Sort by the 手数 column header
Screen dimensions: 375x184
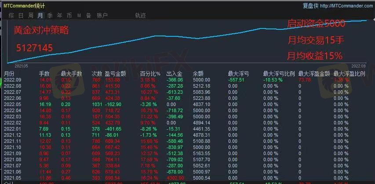pyautogui.click(x=44, y=74)
